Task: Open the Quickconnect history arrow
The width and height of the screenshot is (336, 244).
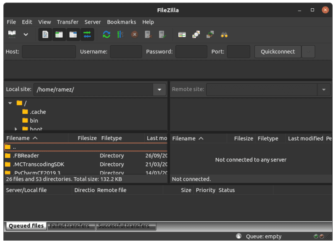Action: [308, 51]
